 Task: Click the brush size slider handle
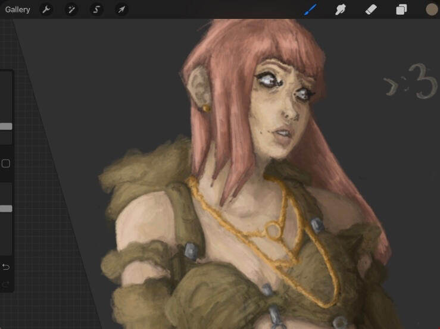tap(6, 126)
